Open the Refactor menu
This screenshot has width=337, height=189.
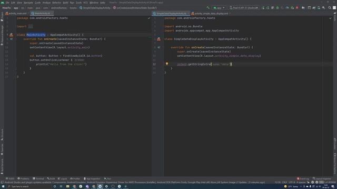[56, 3]
